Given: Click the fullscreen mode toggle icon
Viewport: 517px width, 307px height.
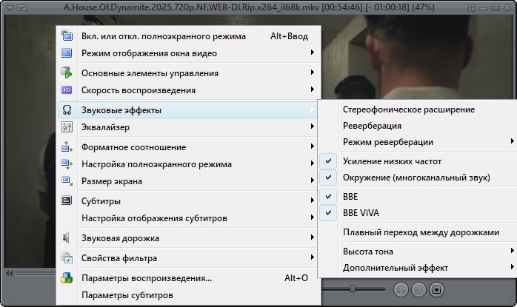Looking at the screenshot, I should pyautogui.click(x=67, y=36).
